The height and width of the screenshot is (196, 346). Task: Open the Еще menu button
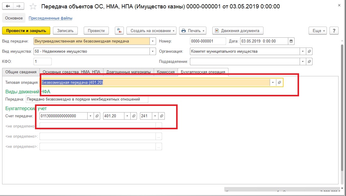319,31
